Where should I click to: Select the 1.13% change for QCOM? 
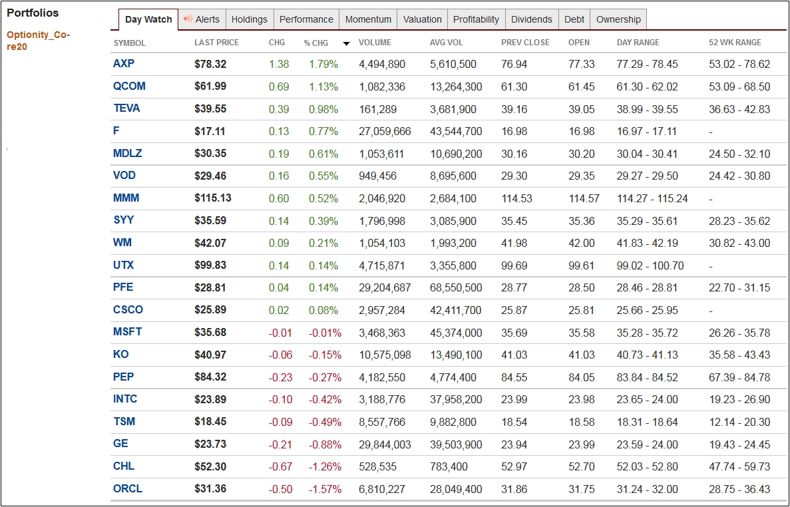point(323,86)
